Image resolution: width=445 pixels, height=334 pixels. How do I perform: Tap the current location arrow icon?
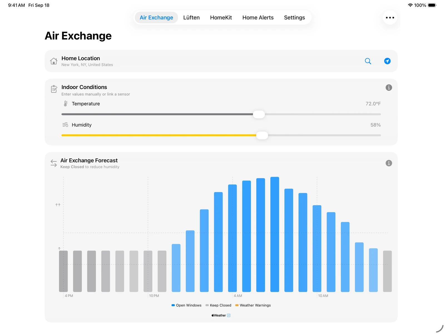[387, 61]
